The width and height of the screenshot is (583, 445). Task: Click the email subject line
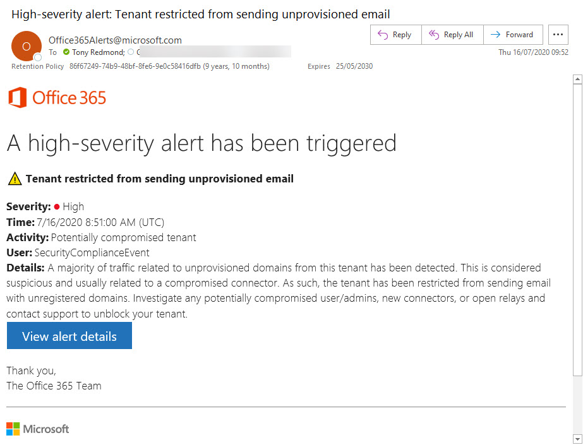click(201, 13)
